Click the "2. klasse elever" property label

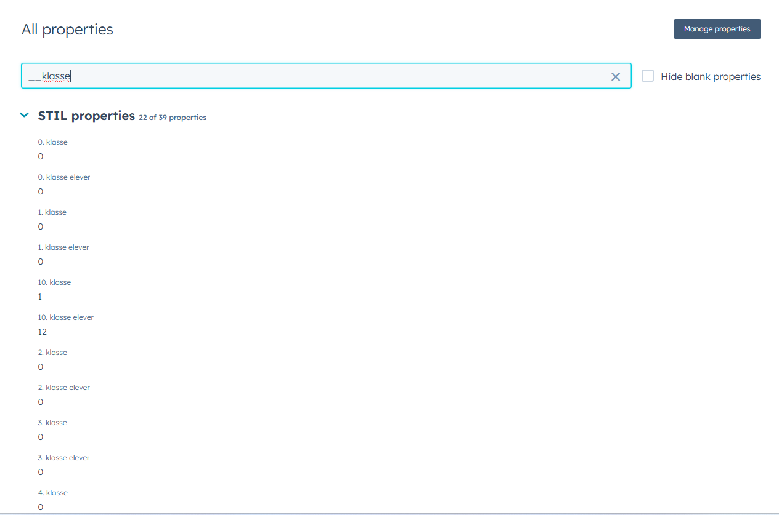pyautogui.click(x=64, y=388)
